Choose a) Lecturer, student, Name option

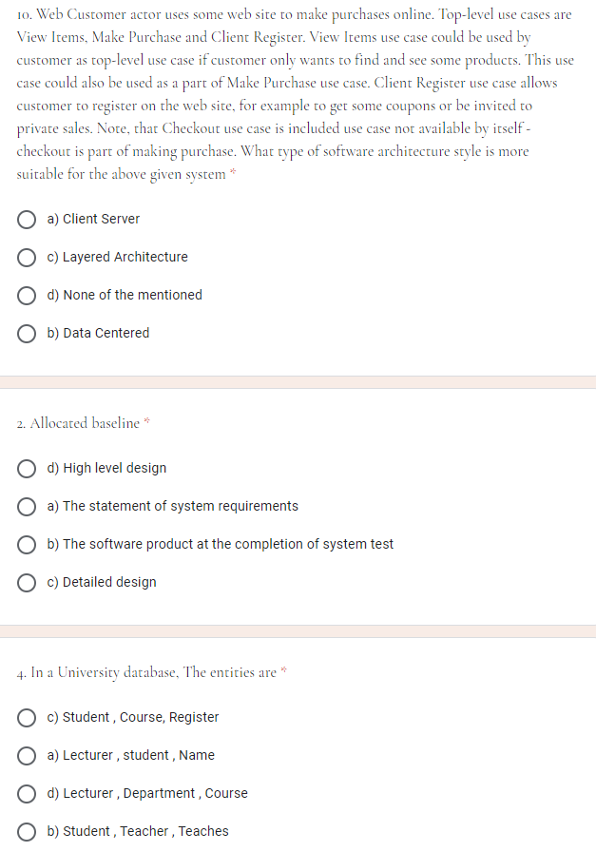[27, 755]
